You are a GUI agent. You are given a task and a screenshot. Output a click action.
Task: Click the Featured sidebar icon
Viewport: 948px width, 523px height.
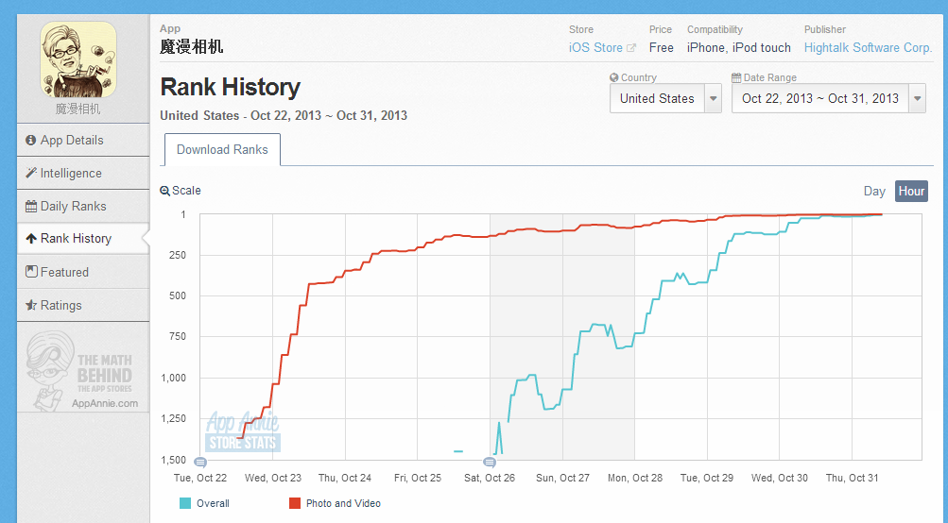point(31,272)
